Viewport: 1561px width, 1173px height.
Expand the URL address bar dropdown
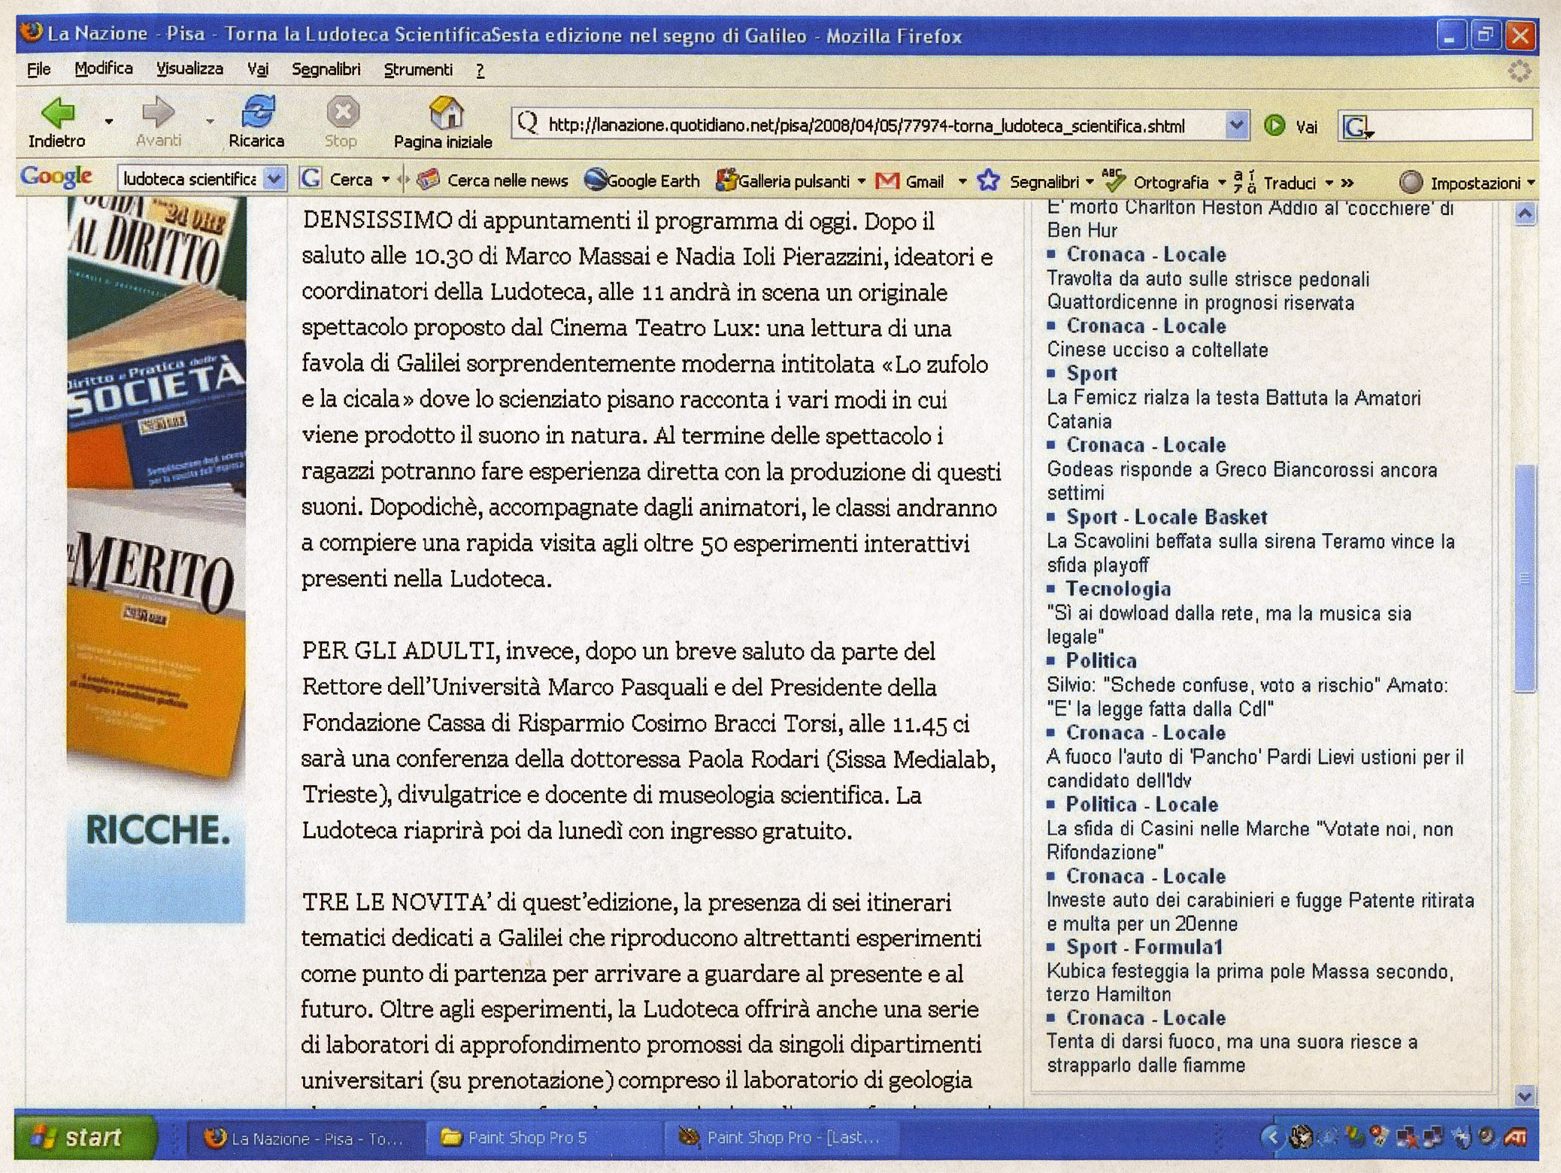coord(1235,125)
